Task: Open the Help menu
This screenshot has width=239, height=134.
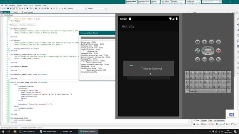Action: pos(44,6)
